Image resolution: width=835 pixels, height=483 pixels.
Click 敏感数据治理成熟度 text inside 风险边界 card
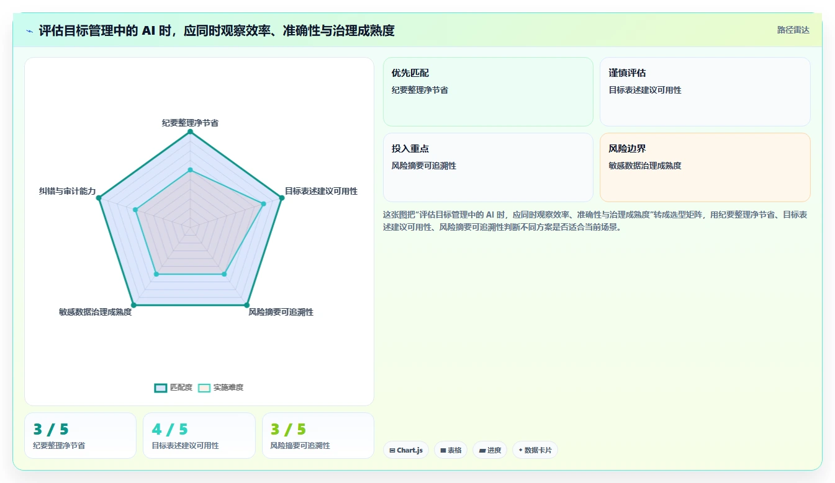click(645, 166)
